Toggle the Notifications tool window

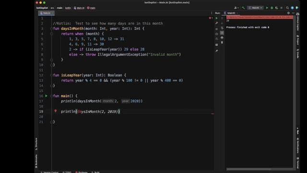tap(297, 145)
